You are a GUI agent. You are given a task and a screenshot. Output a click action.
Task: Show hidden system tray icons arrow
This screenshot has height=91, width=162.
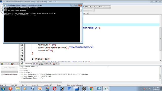[141, 89]
